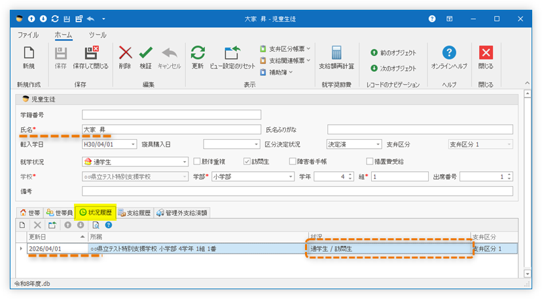Increase 学年 with stepper up arrow
This screenshot has width=542, height=299.
[350, 175]
